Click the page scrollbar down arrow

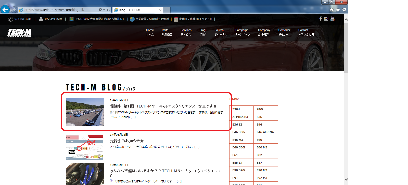[x=346, y=179]
